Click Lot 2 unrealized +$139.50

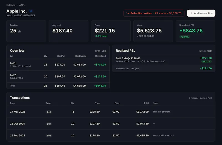click(x=100, y=77)
